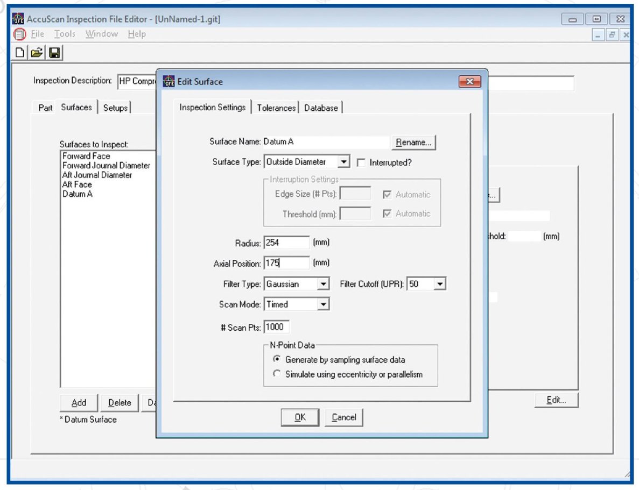
Task: Close the Edit Surface dialog with X
Action: pos(469,81)
